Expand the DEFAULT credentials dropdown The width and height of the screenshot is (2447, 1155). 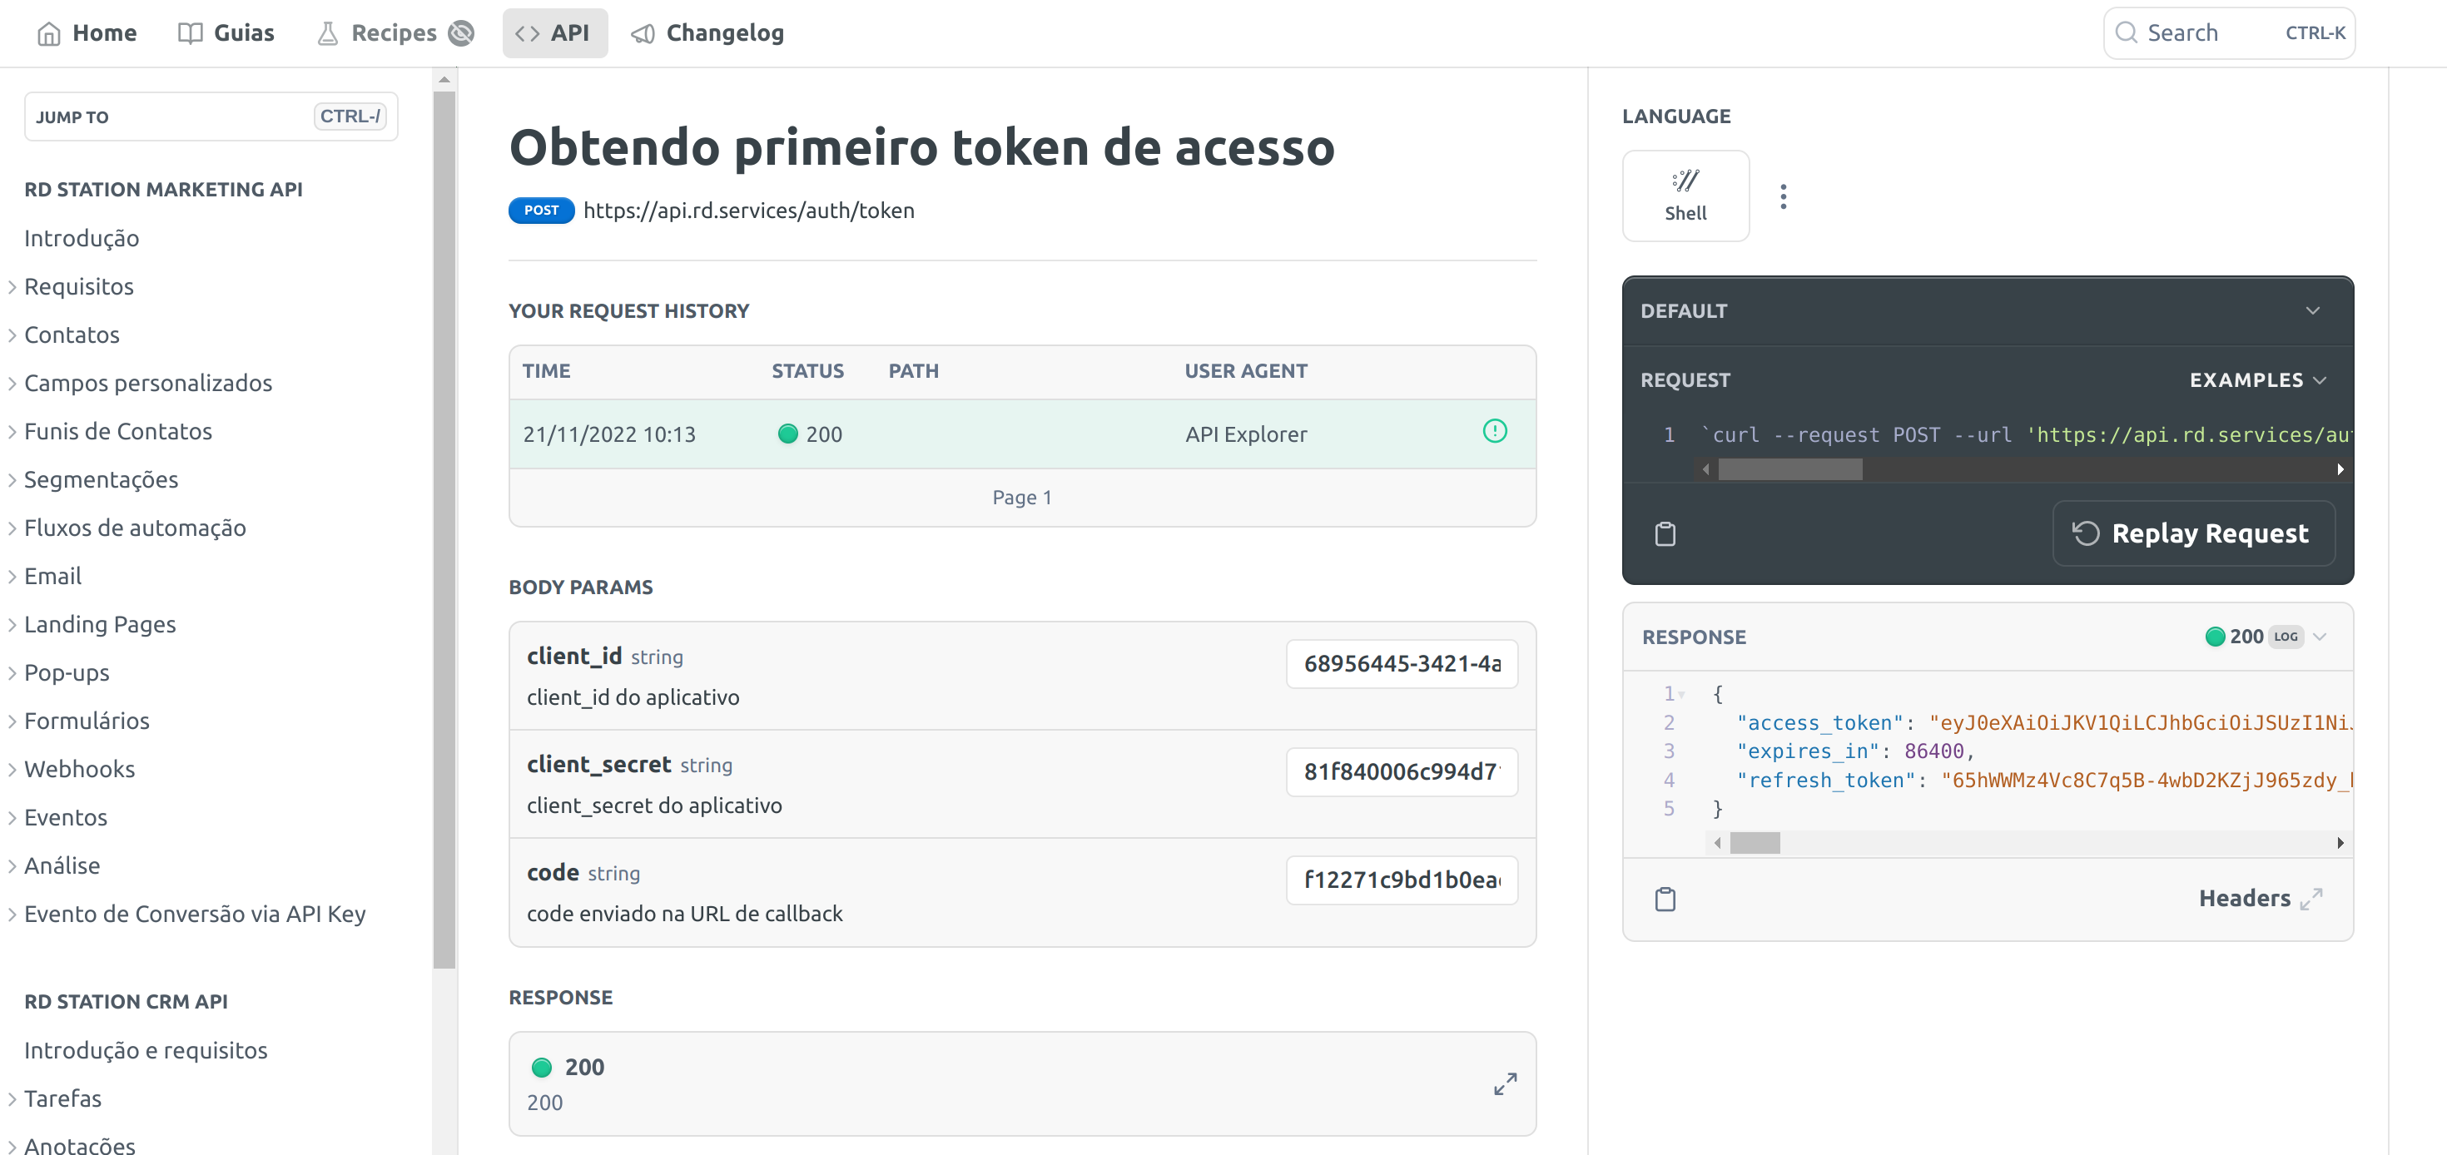click(x=2312, y=310)
